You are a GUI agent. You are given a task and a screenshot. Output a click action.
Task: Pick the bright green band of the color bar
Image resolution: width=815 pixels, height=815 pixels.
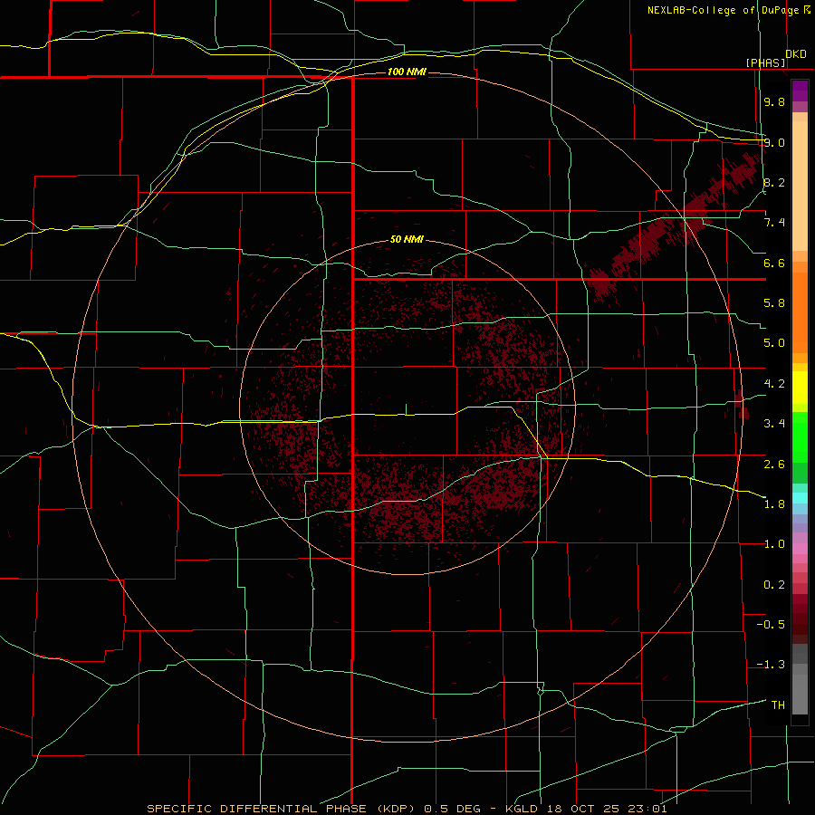coord(800,436)
